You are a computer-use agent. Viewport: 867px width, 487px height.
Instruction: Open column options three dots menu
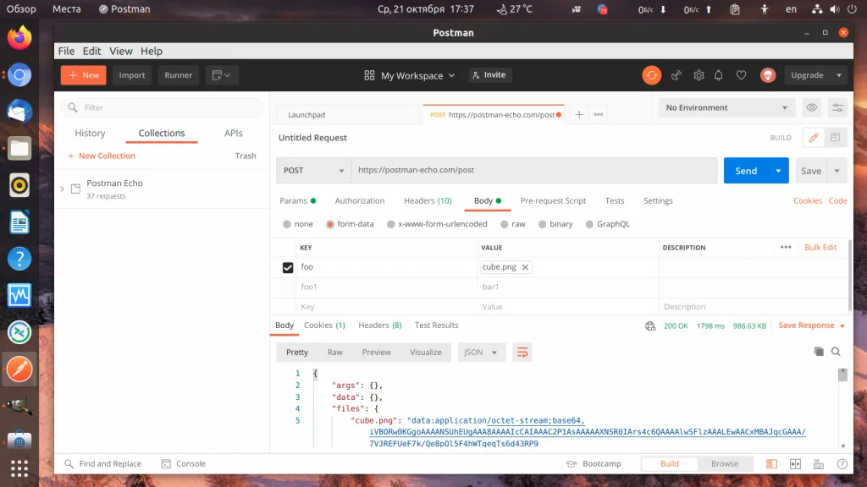tap(786, 248)
